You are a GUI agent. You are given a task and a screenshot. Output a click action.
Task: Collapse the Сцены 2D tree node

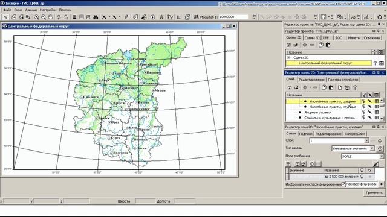(x=289, y=58)
